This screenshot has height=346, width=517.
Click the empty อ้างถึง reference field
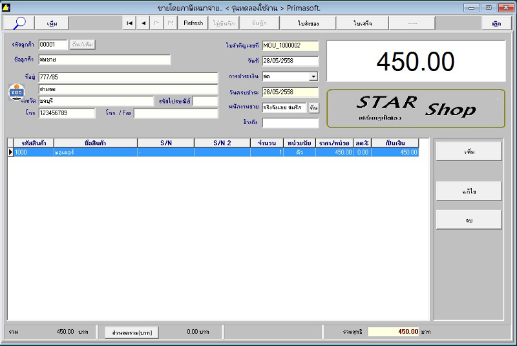pos(290,123)
